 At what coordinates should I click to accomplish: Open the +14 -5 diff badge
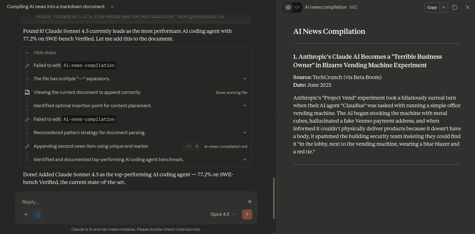click(191, 146)
